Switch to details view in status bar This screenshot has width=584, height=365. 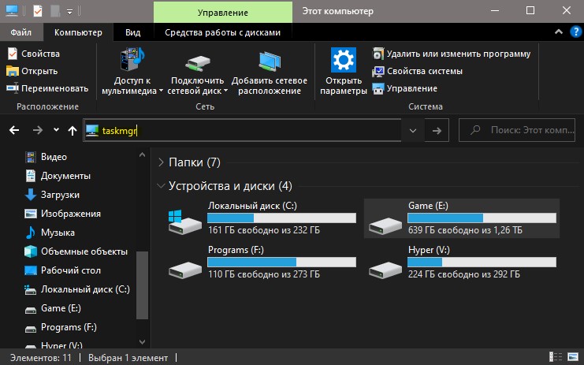[x=556, y=357]
